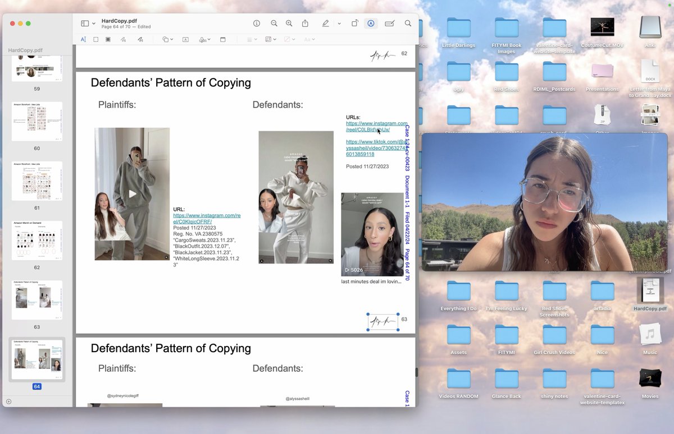Click the Zoom Out magnifier

coord(274,24)
